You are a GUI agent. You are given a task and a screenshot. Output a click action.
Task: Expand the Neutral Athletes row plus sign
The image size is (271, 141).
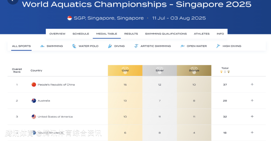tap(252, 132)
